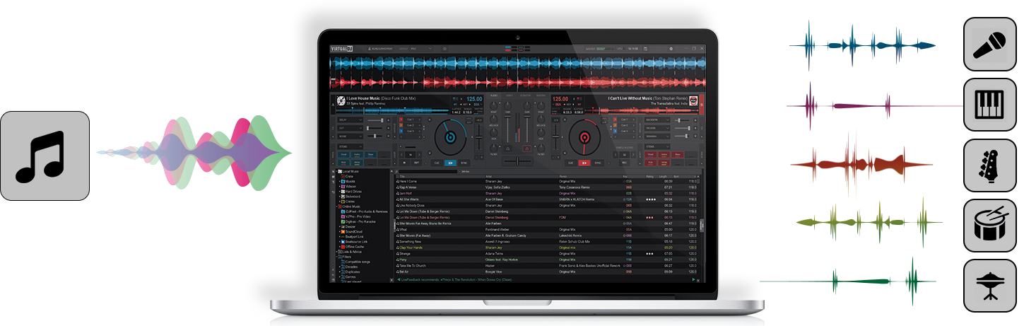Screen dimensions: 1024x326
Task: Toggle the right deck headphone monitor button
Action: 526,149
